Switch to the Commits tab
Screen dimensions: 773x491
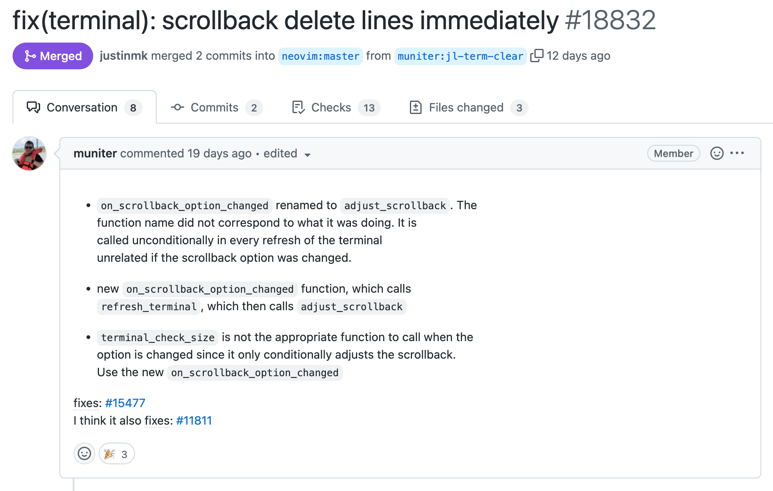click(214, 107)
